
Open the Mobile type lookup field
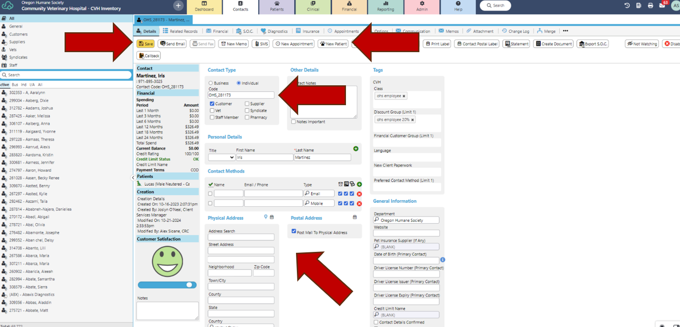click(319, 203)
